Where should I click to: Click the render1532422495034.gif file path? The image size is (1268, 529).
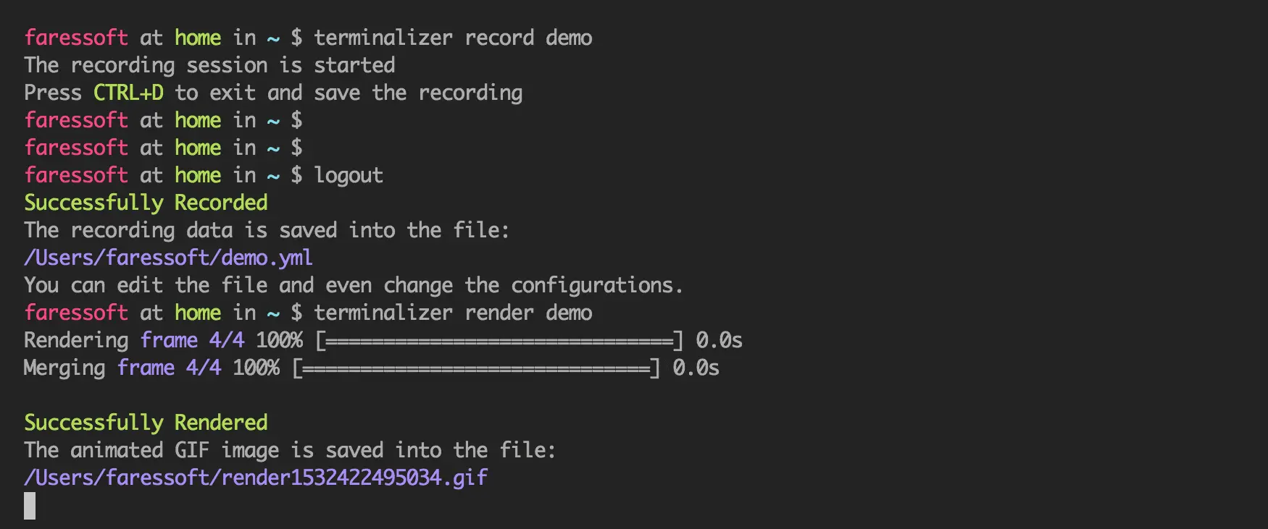coord(256,478)
